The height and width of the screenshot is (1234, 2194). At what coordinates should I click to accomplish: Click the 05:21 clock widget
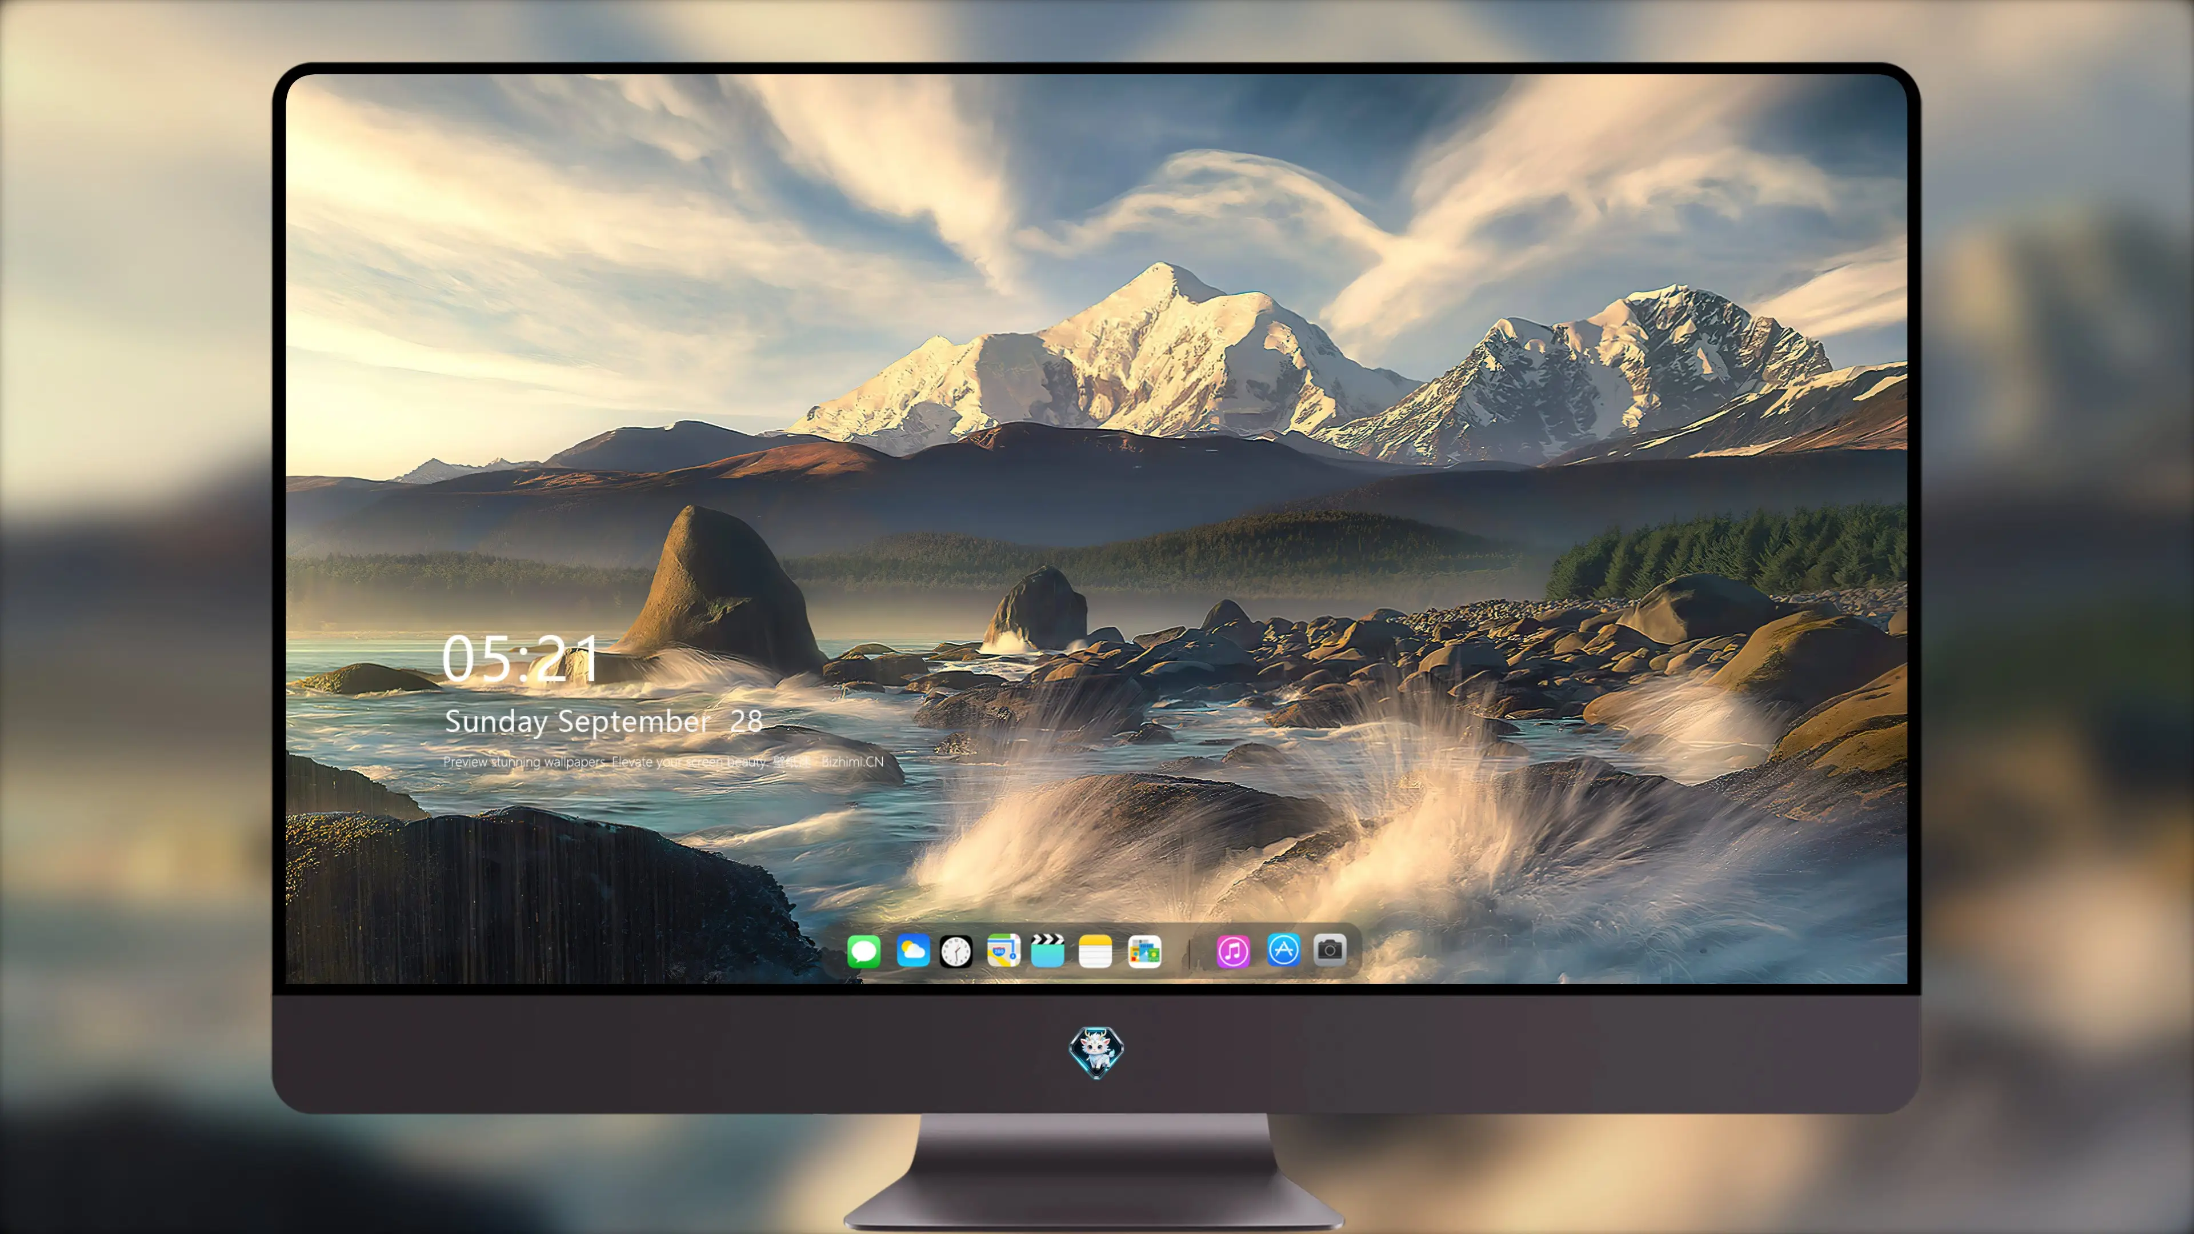521,658
